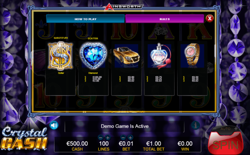Select the perfume bottle symbol
Viewport: 250px width, 155px height.
click(159, 56)
